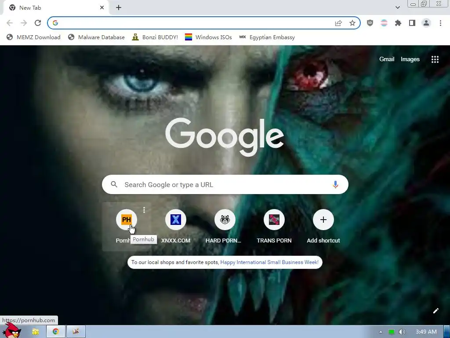Screen dimensions: 450x338
Task: Click the grayed back navigation arrow
Action: 10,23
